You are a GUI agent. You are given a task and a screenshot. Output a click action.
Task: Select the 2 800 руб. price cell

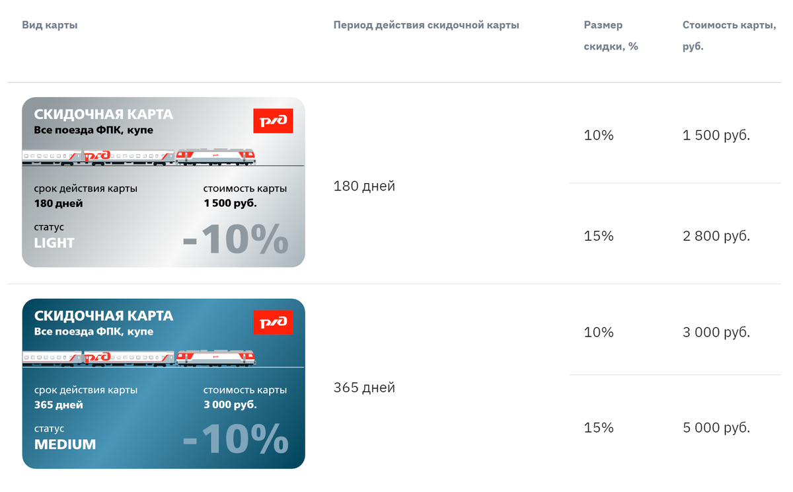pyautogui.click(x=716, y=236)
